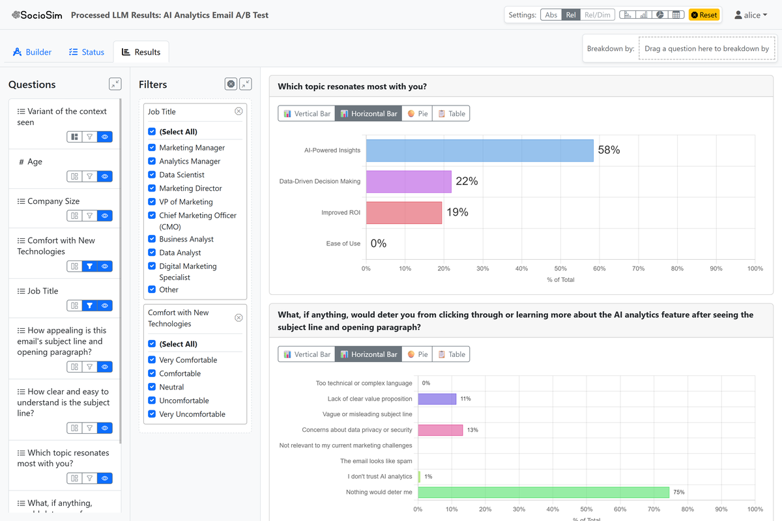This screenshot has width=782, height=521.
Task: Collapse the Filters panel
Action: pos(246,83)
